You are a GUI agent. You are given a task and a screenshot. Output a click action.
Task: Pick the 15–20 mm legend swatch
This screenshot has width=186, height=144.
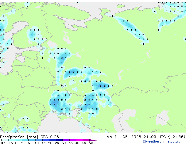(x=46, y=140)
